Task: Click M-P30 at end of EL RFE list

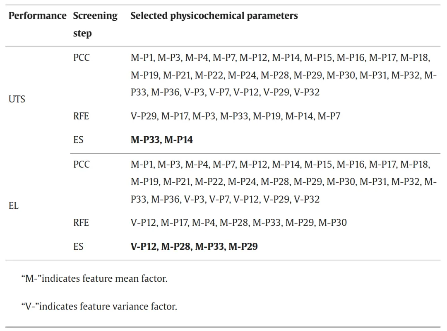Action: coord(332,223)
